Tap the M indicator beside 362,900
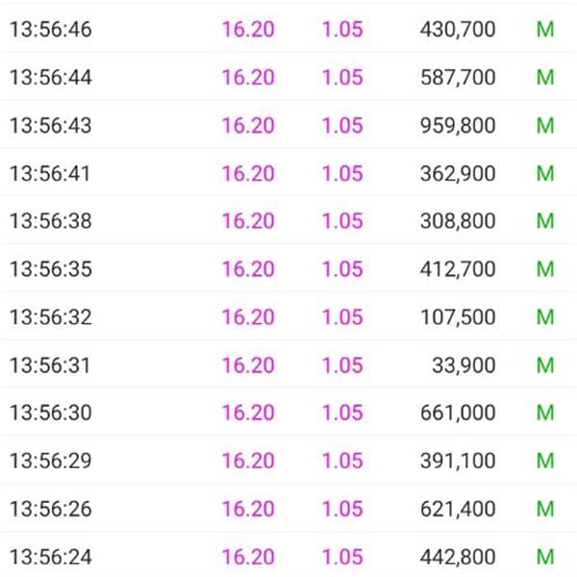The width and height of the screenshot is (577, 577). pos(545,173)
